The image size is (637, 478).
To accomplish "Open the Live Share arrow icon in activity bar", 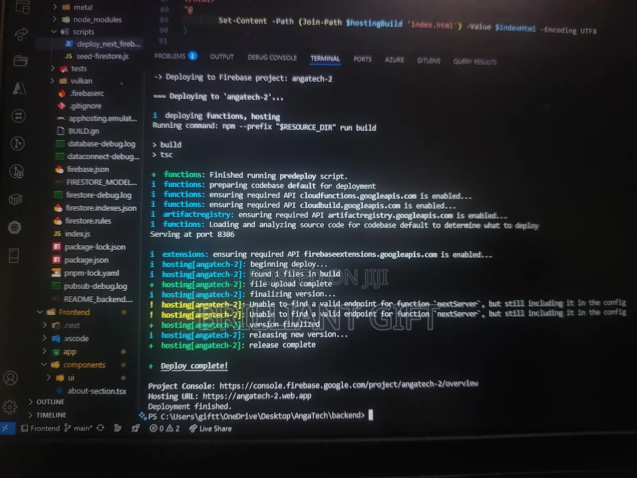I will (21, 34).
